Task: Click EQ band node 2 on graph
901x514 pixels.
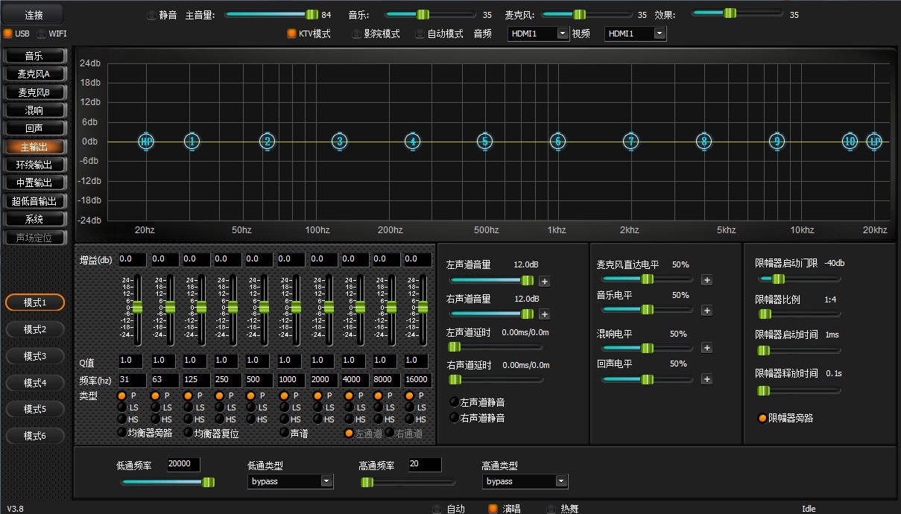Action: tap(268, 141)
